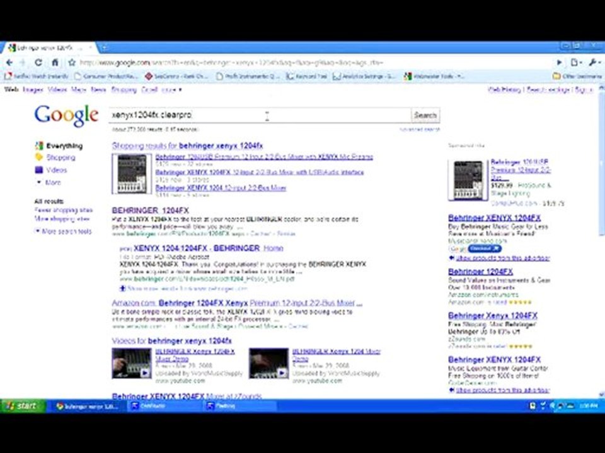The height and width of the screenshot is (453, 605).
Task: Switch to the Flashing taskbar item
Action: [239, 406]
